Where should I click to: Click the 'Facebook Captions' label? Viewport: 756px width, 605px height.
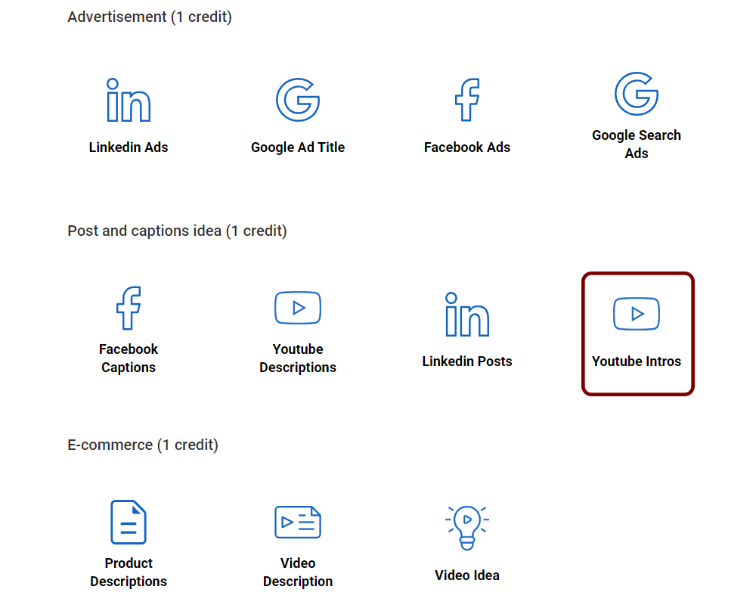point(129,358)
